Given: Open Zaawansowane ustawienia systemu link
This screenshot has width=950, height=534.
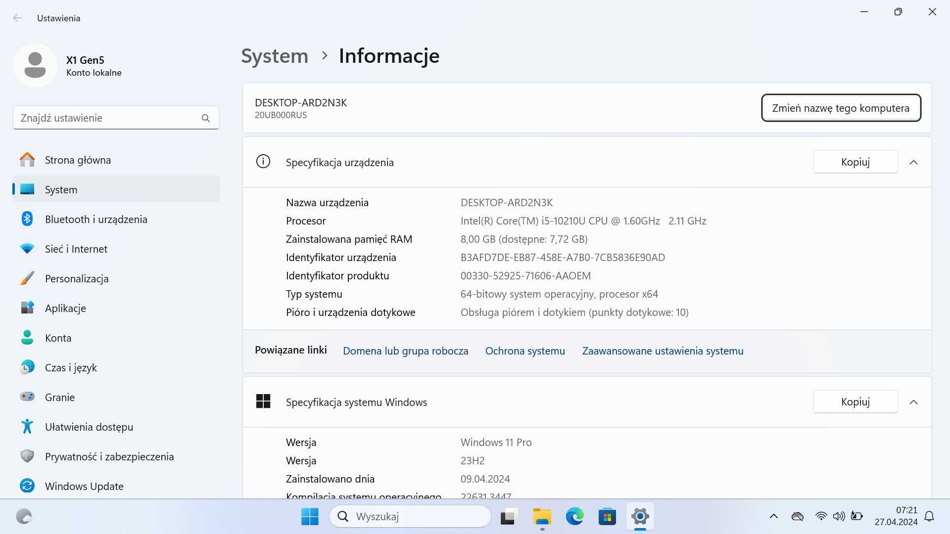Looking at the screenshot, I should point(662,350).
